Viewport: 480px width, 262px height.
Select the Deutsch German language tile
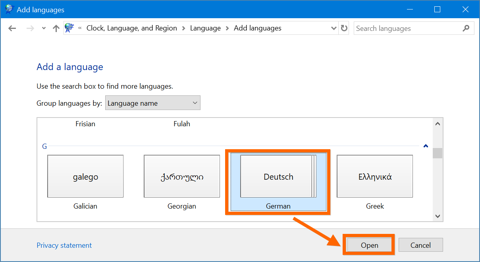[278, 177]
